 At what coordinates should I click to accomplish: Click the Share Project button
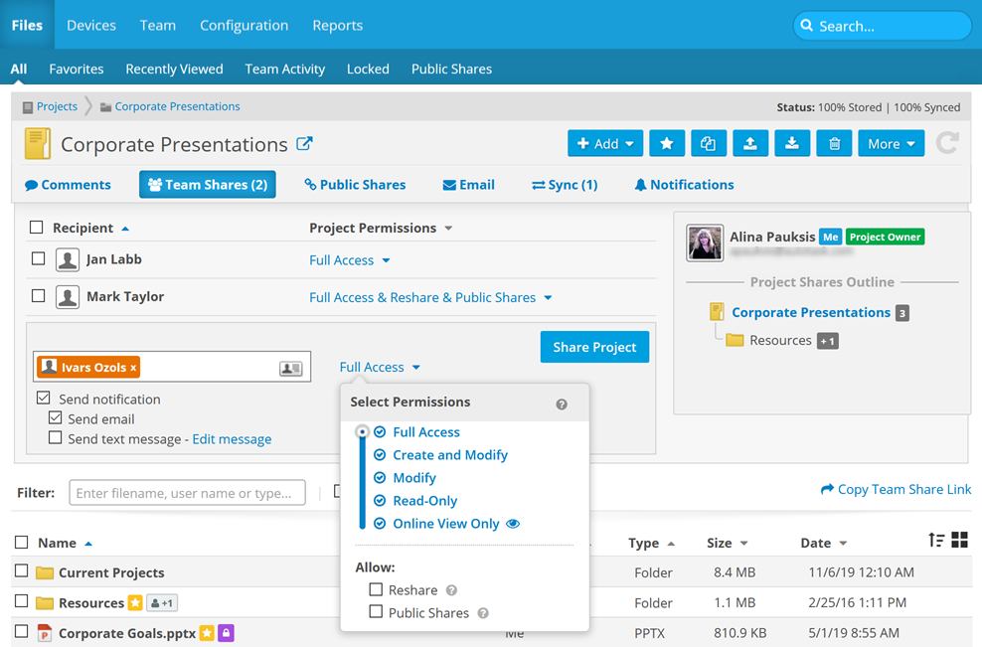pos(594,347)
